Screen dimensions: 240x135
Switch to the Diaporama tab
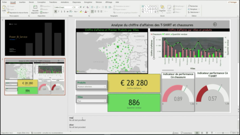[x=76, y=2]
